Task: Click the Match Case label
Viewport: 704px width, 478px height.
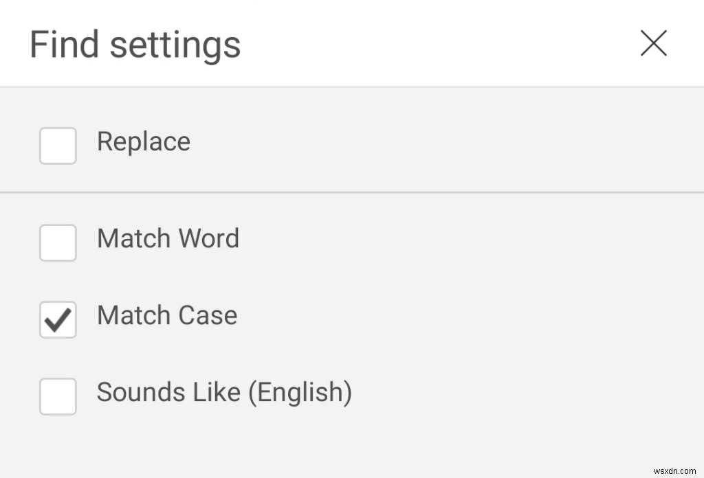Action: click(x=166, y=316)
